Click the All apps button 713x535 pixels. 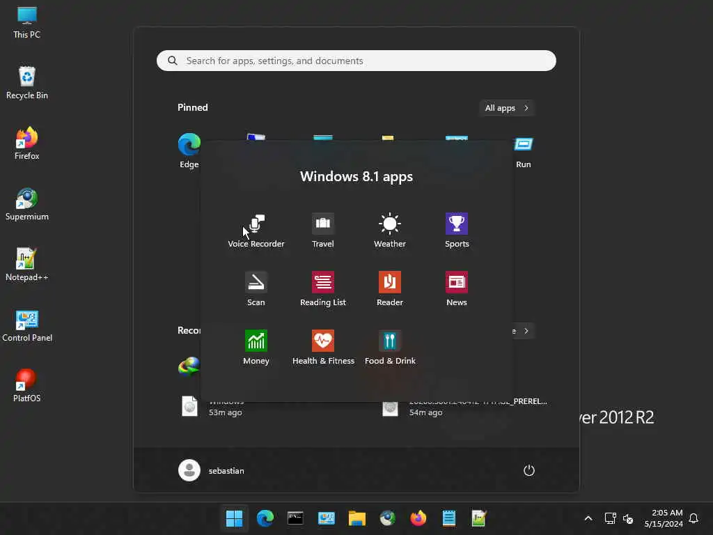tap(507, 108)
